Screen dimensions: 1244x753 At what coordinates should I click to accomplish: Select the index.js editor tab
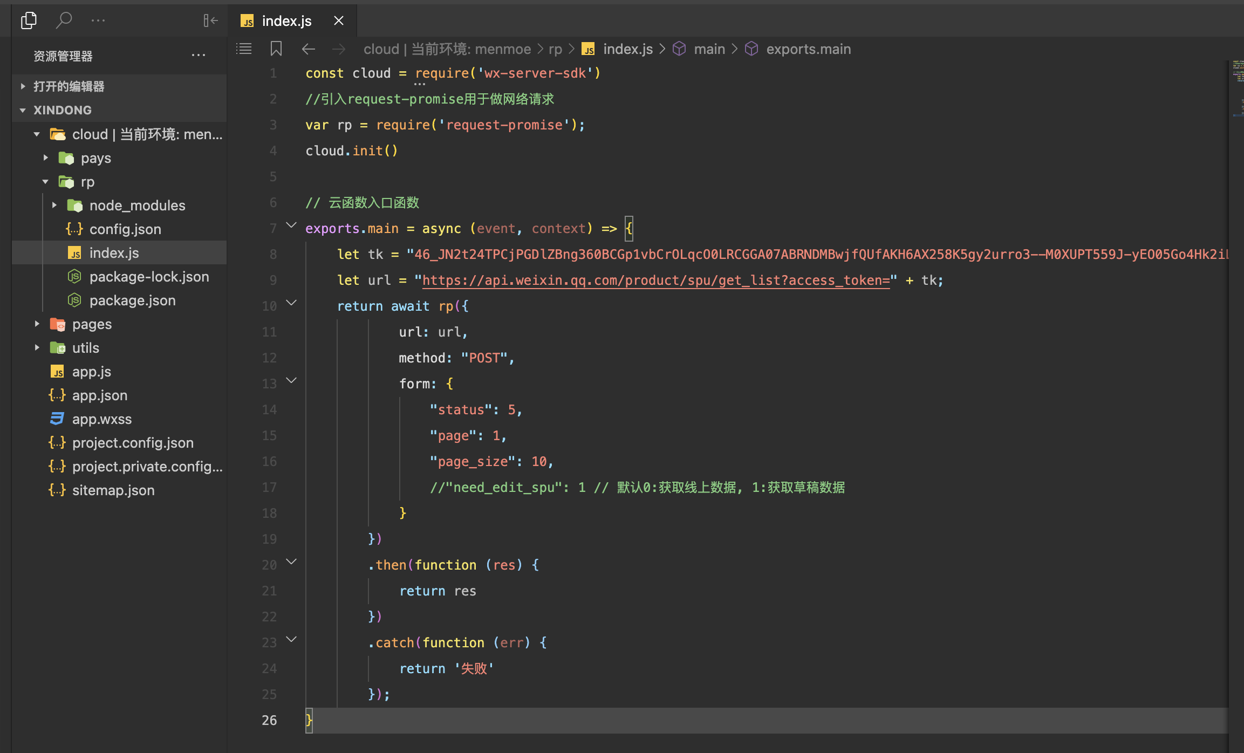286,21
